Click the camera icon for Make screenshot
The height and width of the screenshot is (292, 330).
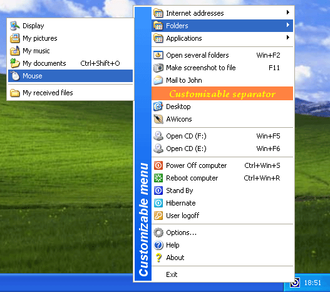[x=158, y=68]
